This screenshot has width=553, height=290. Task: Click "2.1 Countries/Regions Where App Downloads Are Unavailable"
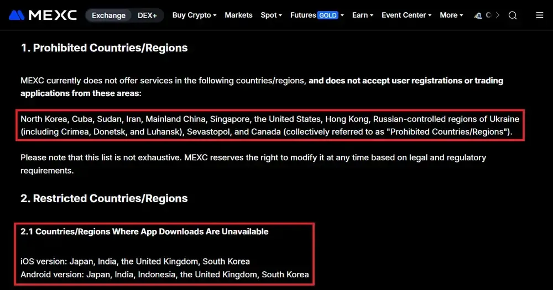(144, 231)
